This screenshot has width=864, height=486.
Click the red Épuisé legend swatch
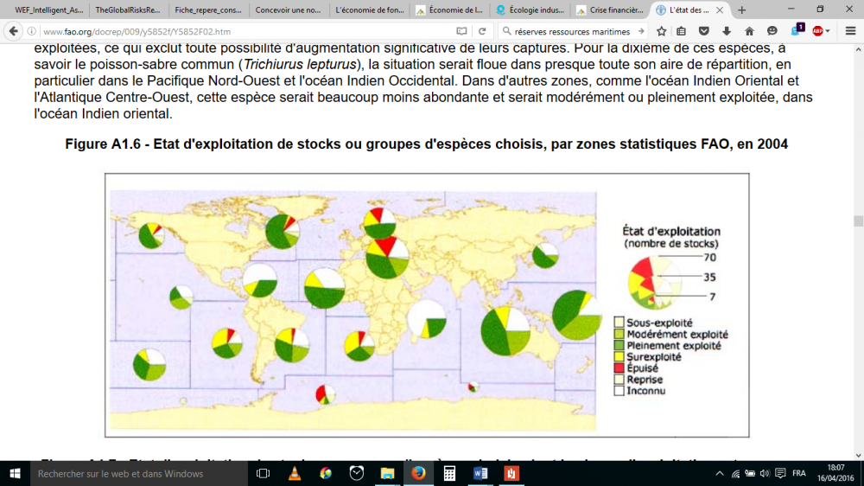[619, 368]
